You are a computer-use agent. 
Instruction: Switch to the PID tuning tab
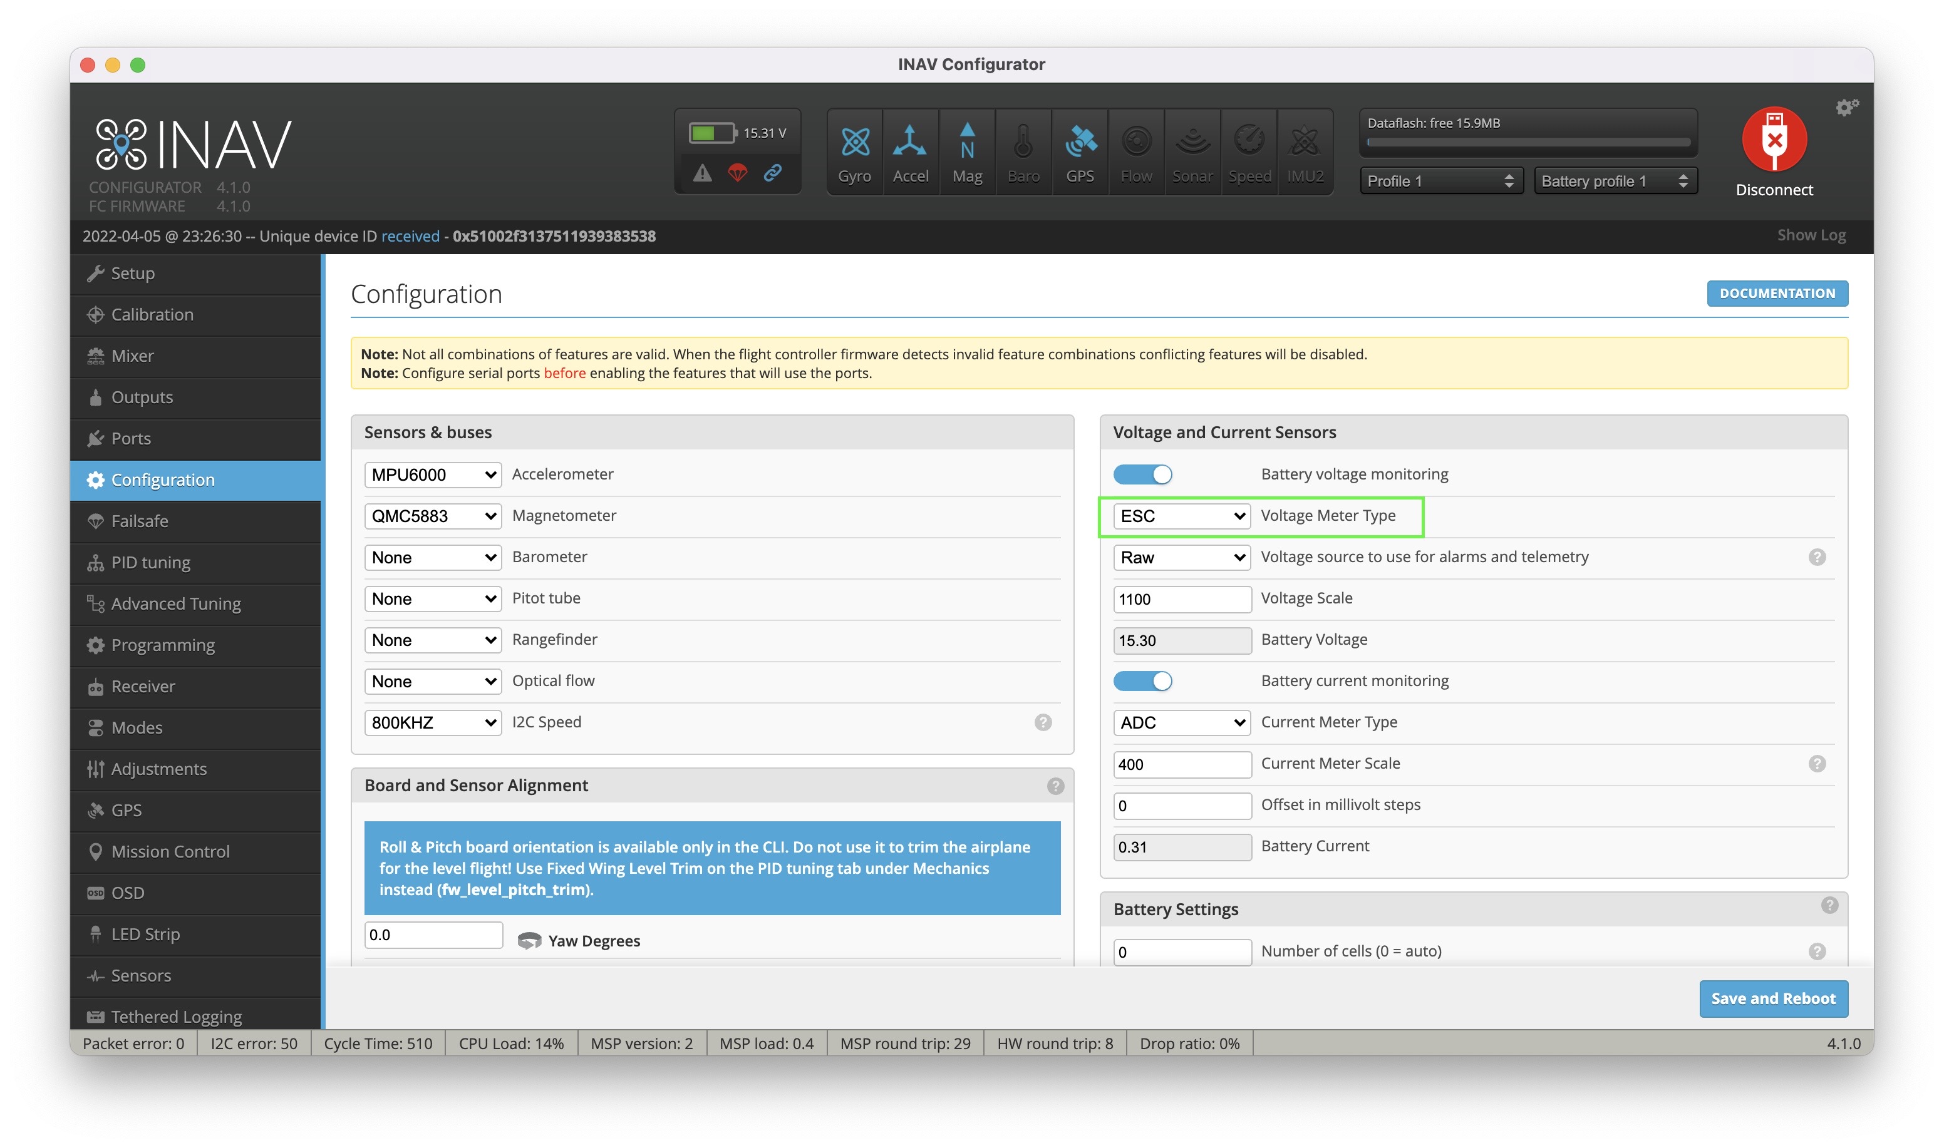150,562
